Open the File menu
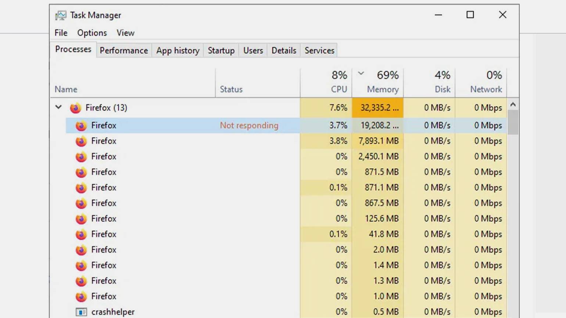 click(61, 33)
